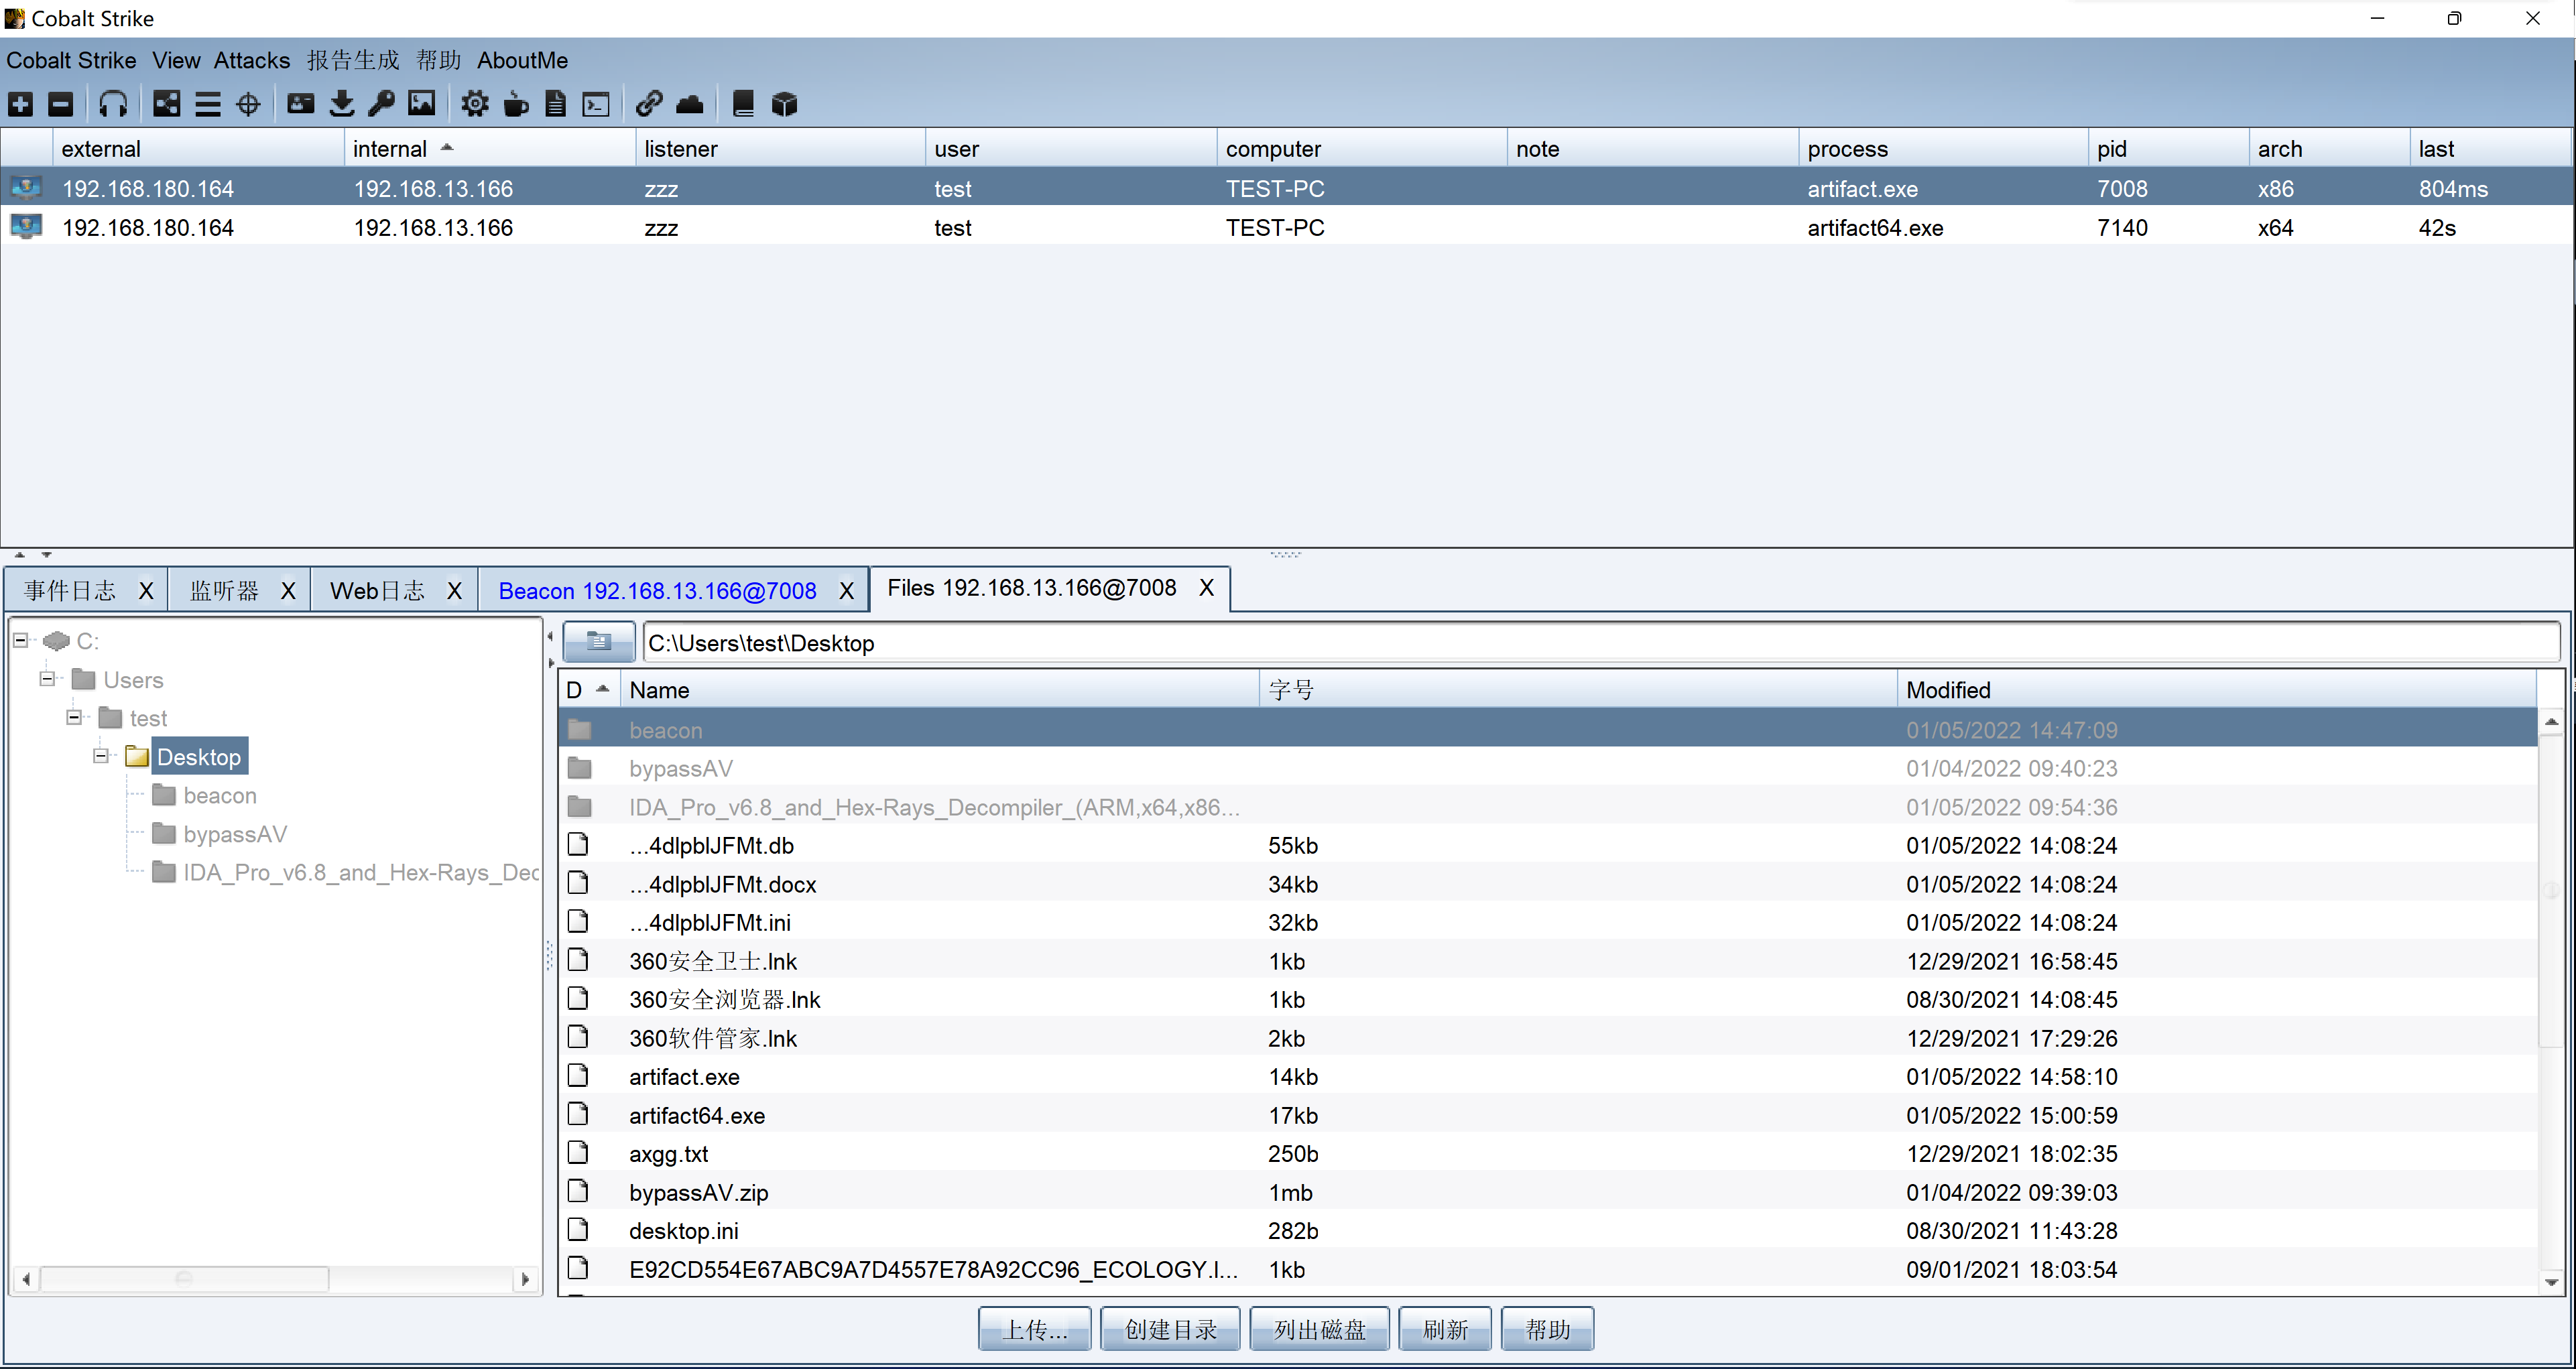
Task: Select the session with pid 7140
Action: (x=1286, y=227)
